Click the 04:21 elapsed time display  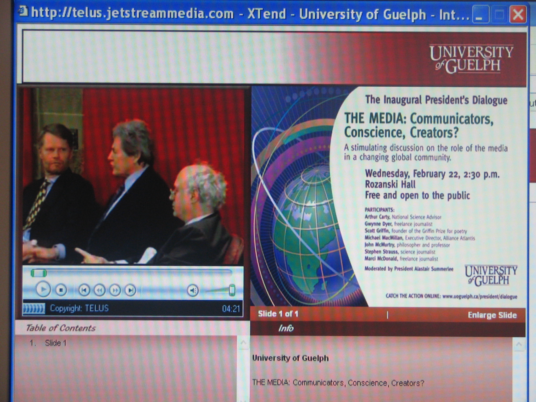coord(231,309)
